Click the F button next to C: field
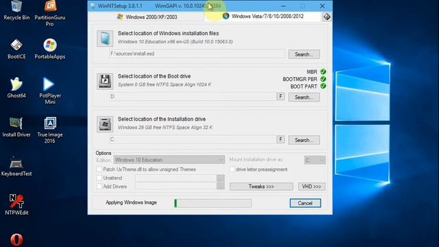Screen dimensions: 439x247 (281, 139)
